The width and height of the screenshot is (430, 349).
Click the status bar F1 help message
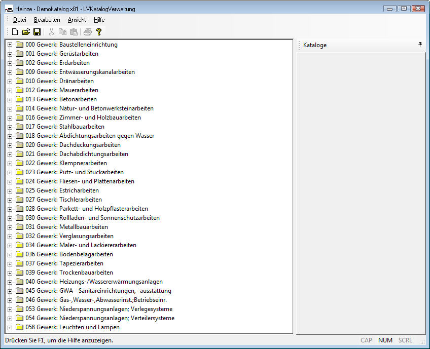click(x=59, y=340)
